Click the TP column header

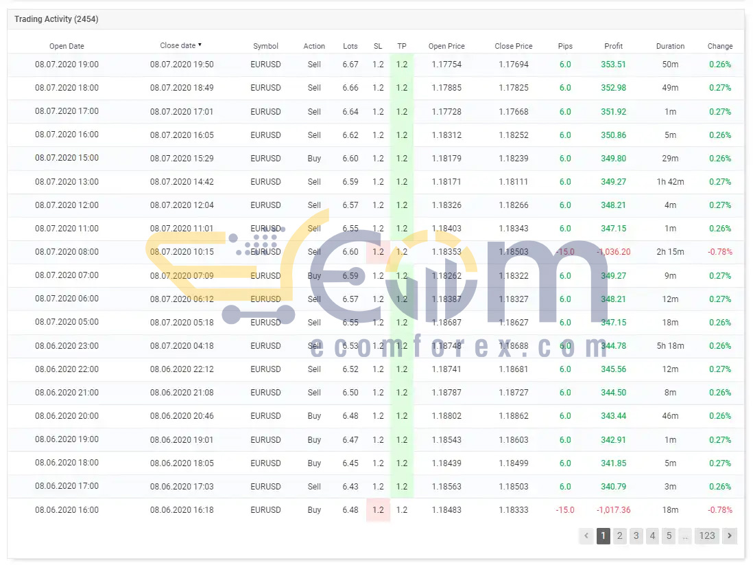click(x=401, y=46)
